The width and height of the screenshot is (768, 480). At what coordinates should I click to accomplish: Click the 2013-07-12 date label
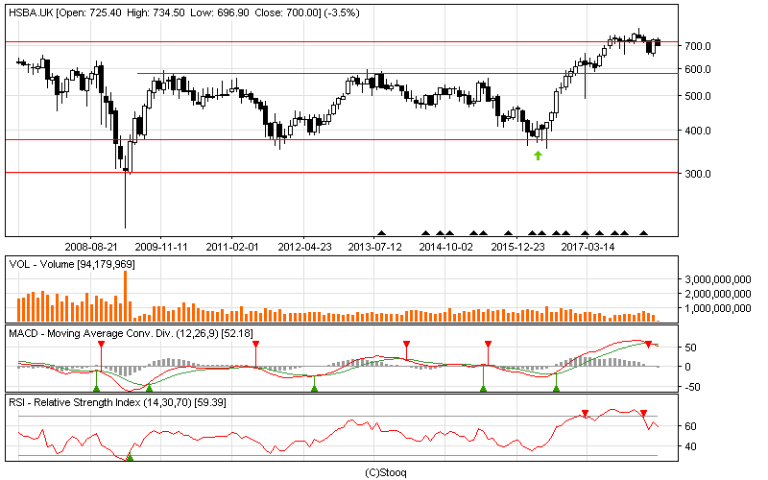click(374, 247)
